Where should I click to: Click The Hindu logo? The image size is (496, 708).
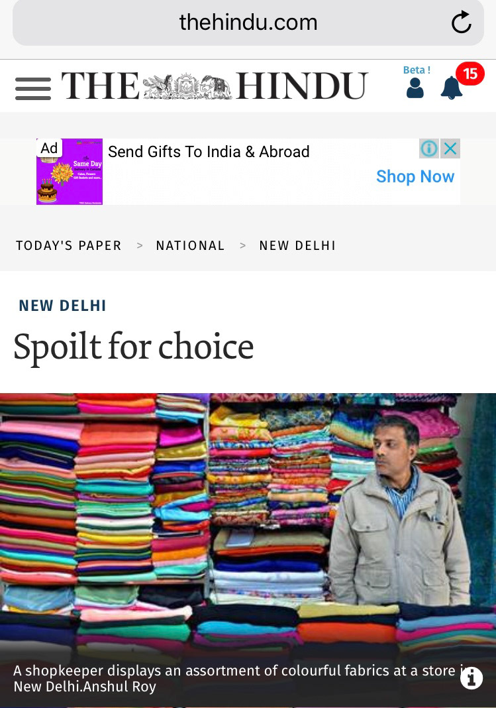coord(215,86)
